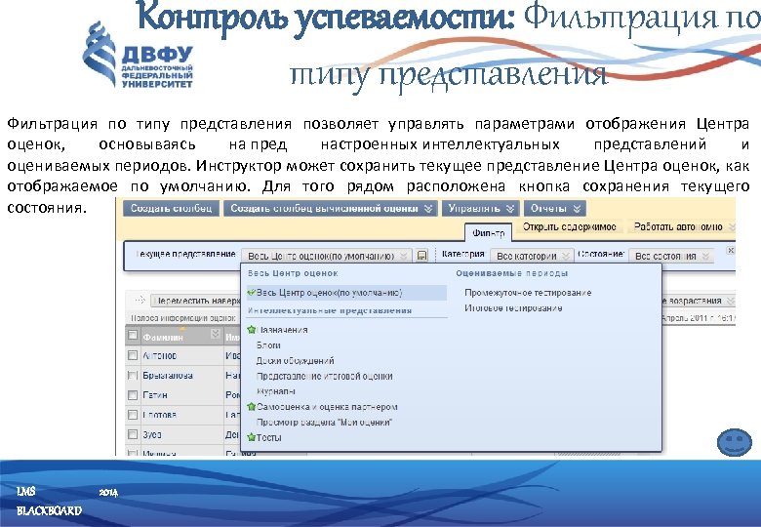Select Весь Центр оценок (по умолчанию) view

click(x=346, y=293)
